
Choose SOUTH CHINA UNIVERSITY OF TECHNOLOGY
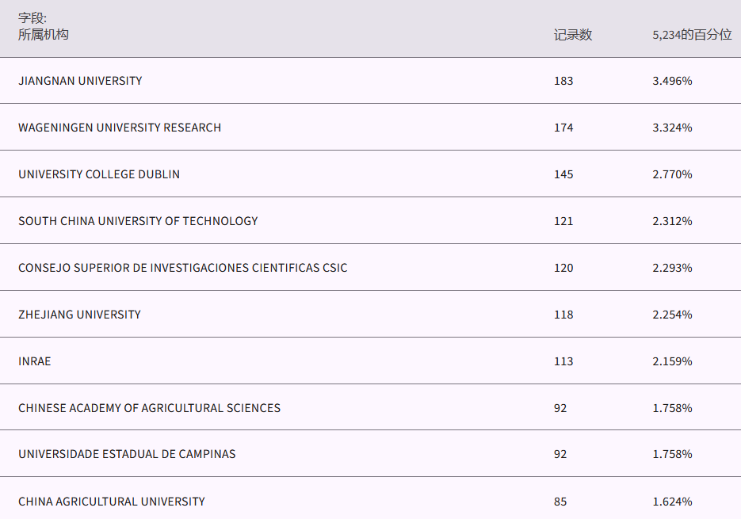click(138, 221)
